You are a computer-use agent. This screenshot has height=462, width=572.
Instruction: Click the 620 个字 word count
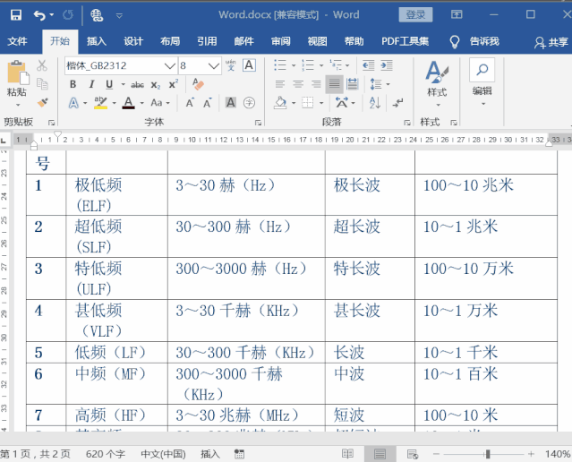coord(105,454)
